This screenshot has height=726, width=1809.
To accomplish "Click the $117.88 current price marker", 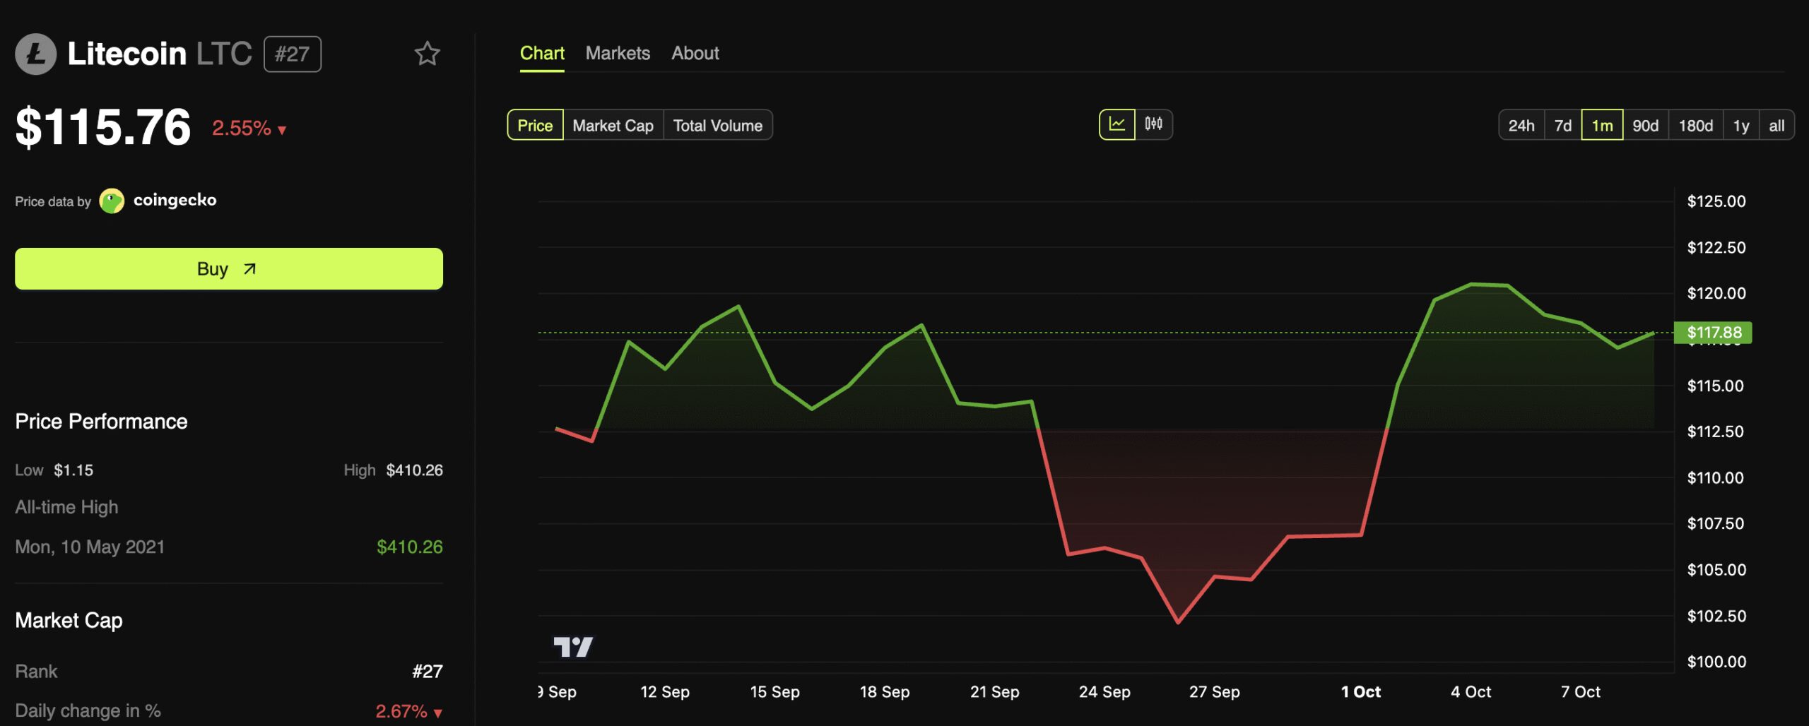I will 1713,333.
